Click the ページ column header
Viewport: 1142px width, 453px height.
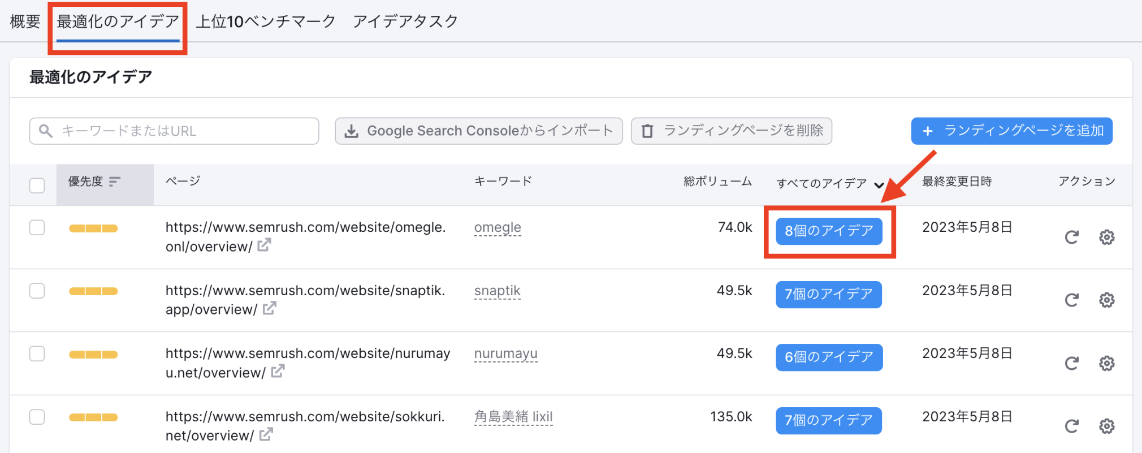[x=183, y=182]
